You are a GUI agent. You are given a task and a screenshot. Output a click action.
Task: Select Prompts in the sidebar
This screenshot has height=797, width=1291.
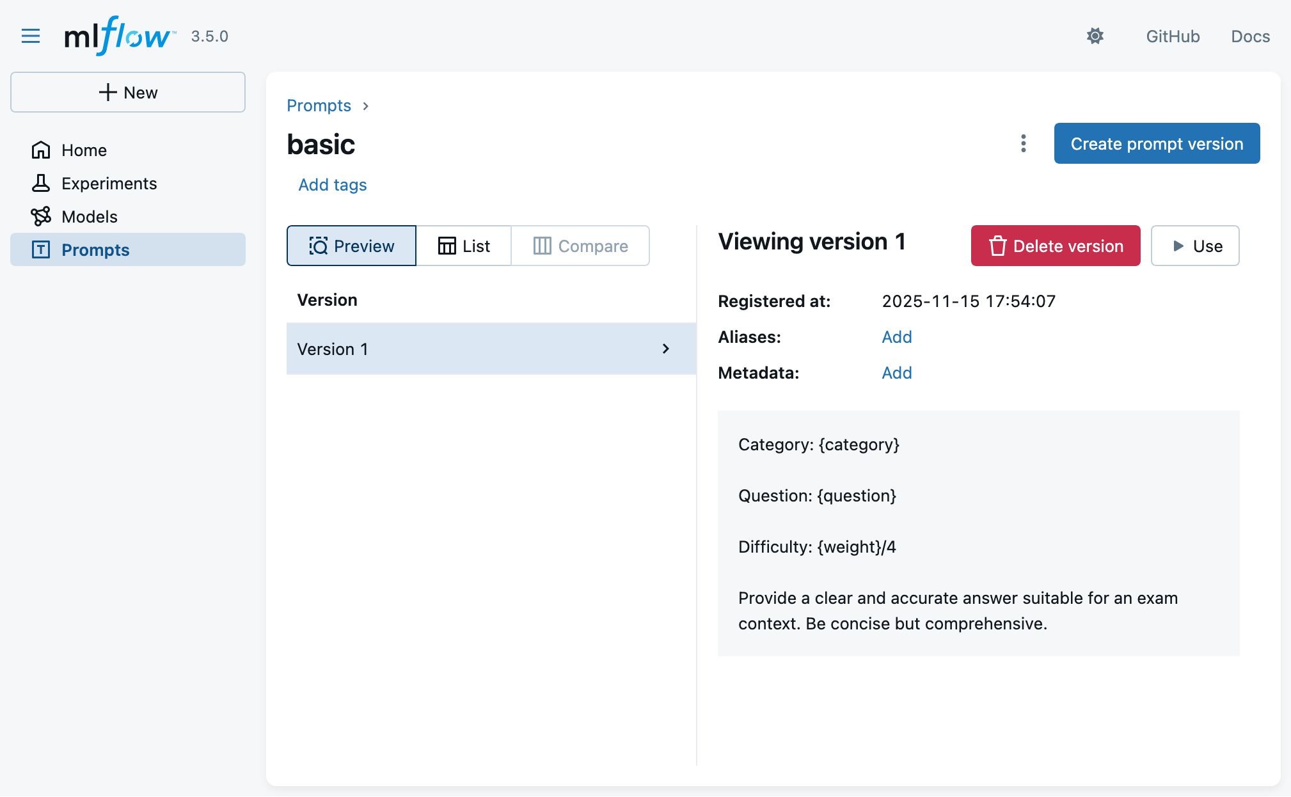(95, 250)
